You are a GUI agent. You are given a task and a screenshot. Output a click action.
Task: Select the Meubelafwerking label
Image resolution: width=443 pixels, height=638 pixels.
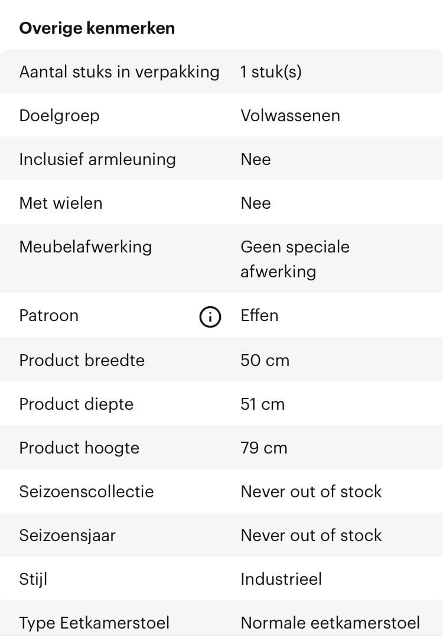pyautogui.click(x=86, y=247)
